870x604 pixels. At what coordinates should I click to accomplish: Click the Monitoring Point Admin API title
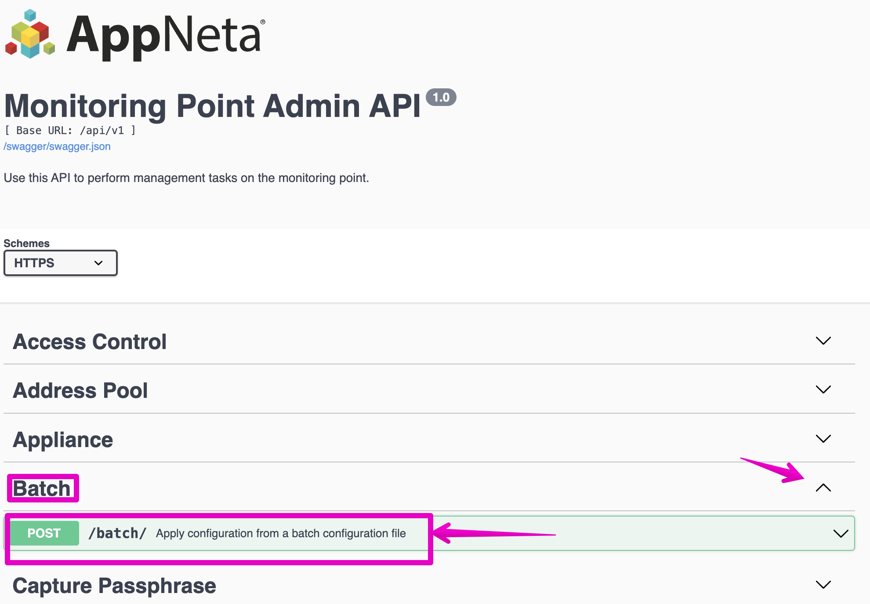click(x=212, y=106)
